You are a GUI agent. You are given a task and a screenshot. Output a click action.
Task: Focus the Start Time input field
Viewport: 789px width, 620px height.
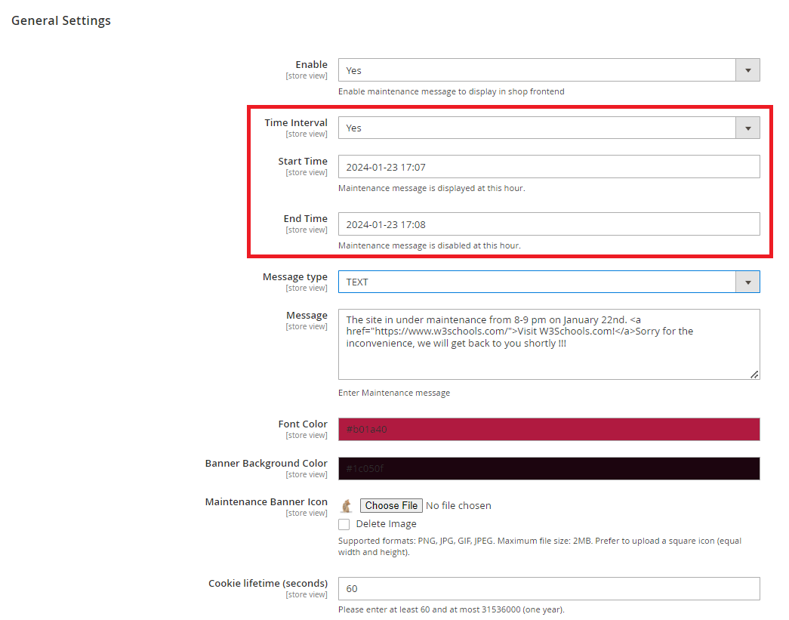[x=548, y=167]
